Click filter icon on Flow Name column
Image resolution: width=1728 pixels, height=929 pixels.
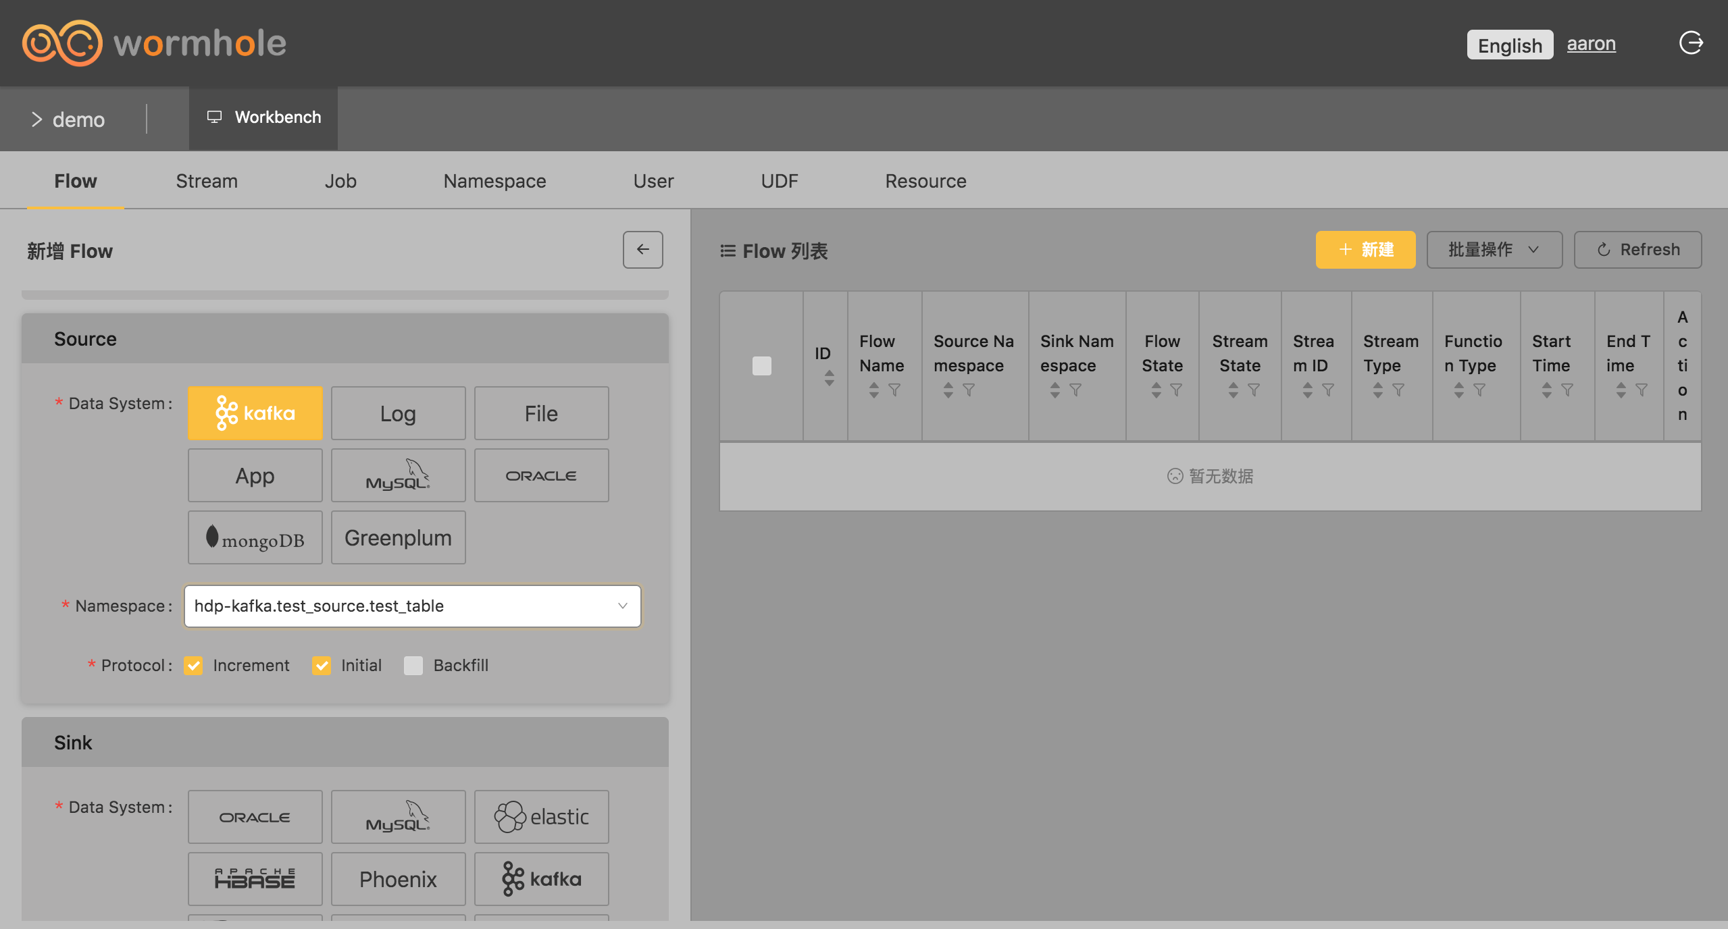[x=894, y=390]
